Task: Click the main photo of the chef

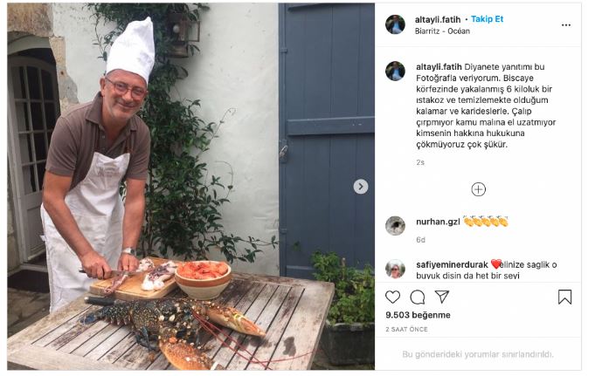Action: point(190,187)
